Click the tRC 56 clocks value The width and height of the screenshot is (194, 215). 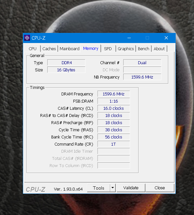click(113, 137)
